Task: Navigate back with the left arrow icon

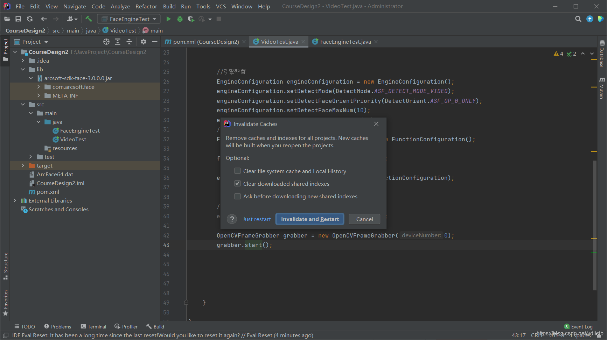Action: 44,19
